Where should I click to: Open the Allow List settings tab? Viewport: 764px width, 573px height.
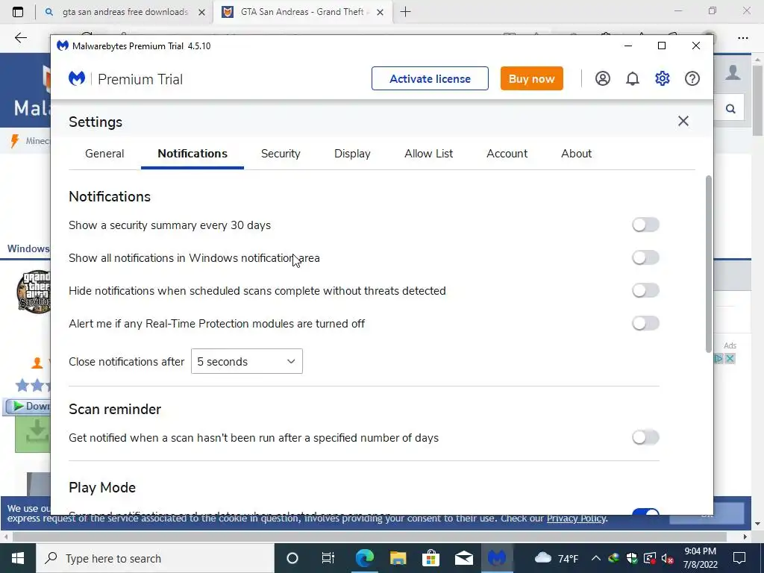(x=429, y=154)
